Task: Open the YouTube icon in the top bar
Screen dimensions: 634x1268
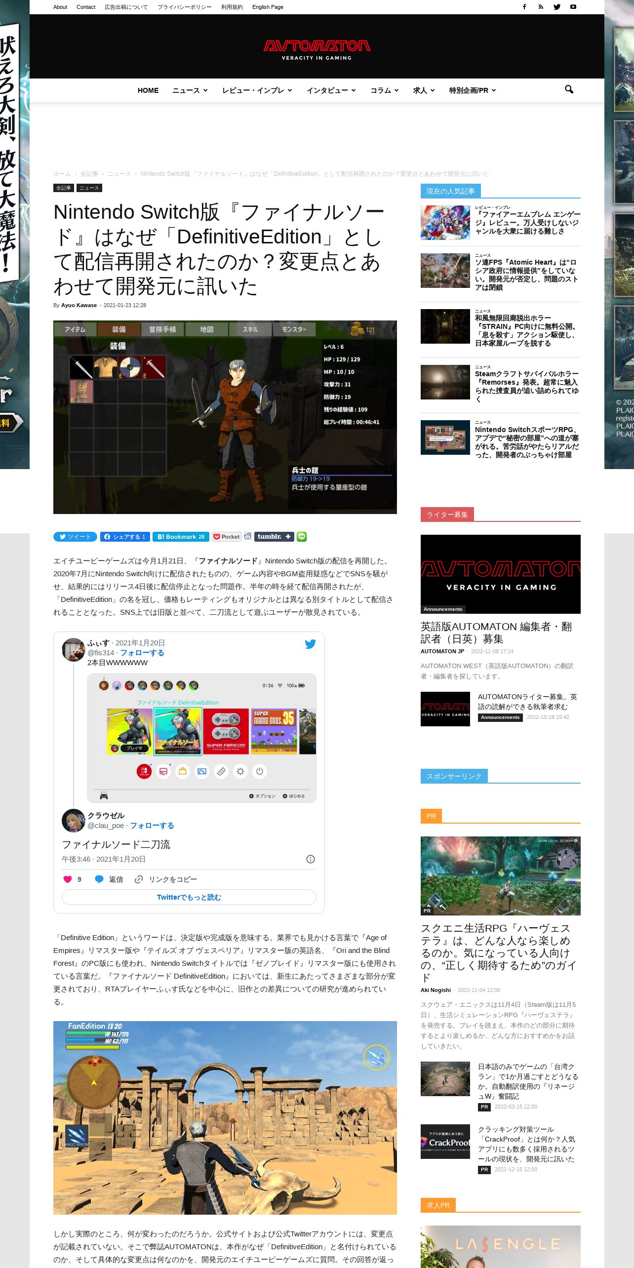Action: tap(573, 7)
